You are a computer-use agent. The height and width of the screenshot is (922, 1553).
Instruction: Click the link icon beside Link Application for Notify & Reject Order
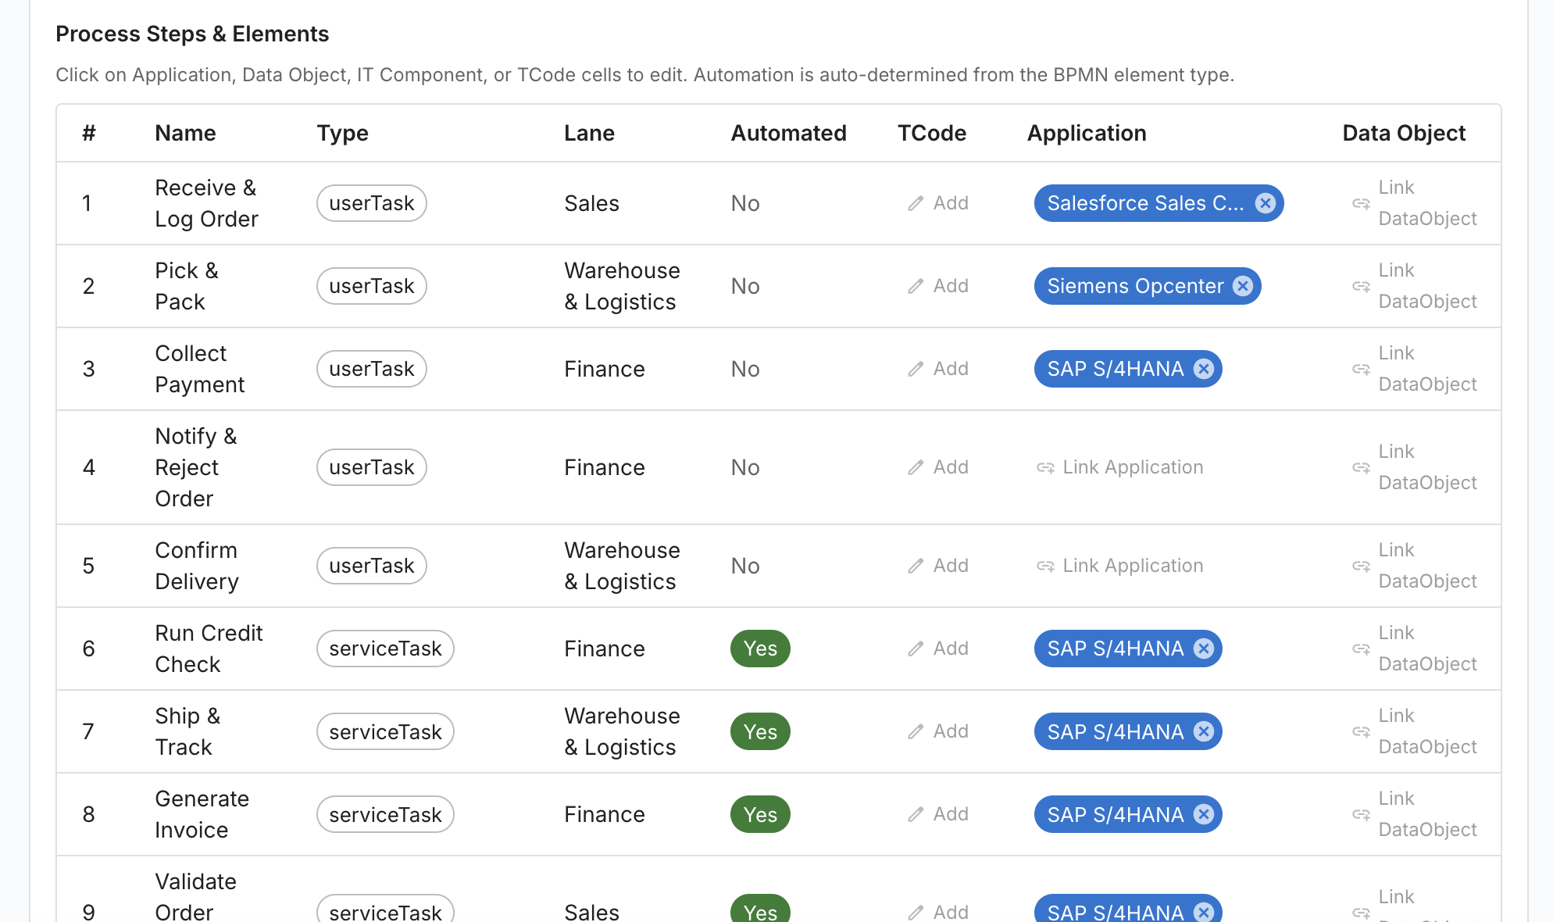[x=1046, y=467]
